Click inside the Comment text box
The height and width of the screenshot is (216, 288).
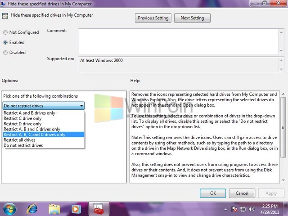178,41
